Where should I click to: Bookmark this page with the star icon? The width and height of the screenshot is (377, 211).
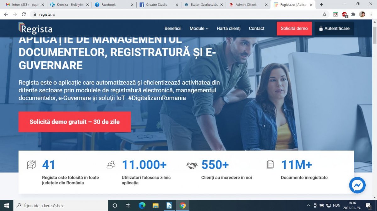pos(325,14)
